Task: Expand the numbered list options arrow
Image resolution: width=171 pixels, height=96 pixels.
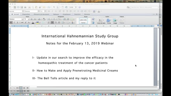Action: [57, 19]
